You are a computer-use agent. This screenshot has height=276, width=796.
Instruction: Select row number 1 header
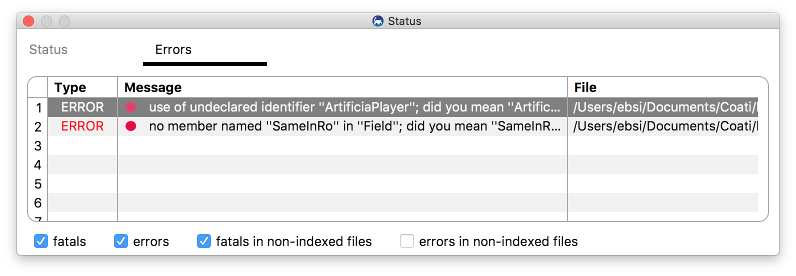(38, 107)
